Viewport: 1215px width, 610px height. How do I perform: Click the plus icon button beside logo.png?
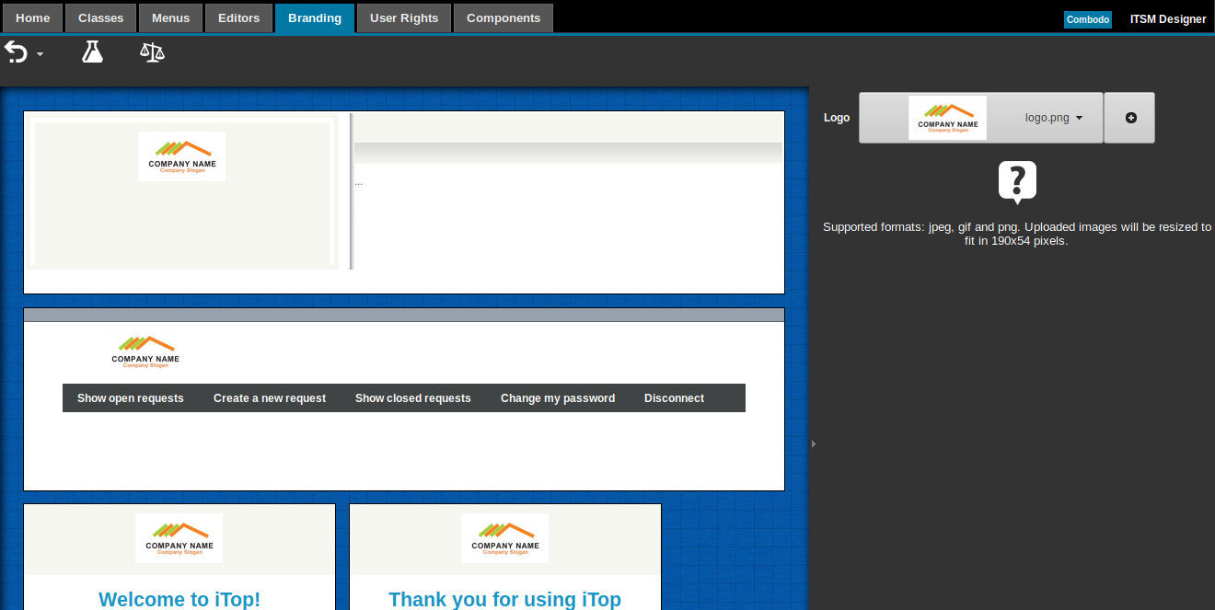(1130, 118)
